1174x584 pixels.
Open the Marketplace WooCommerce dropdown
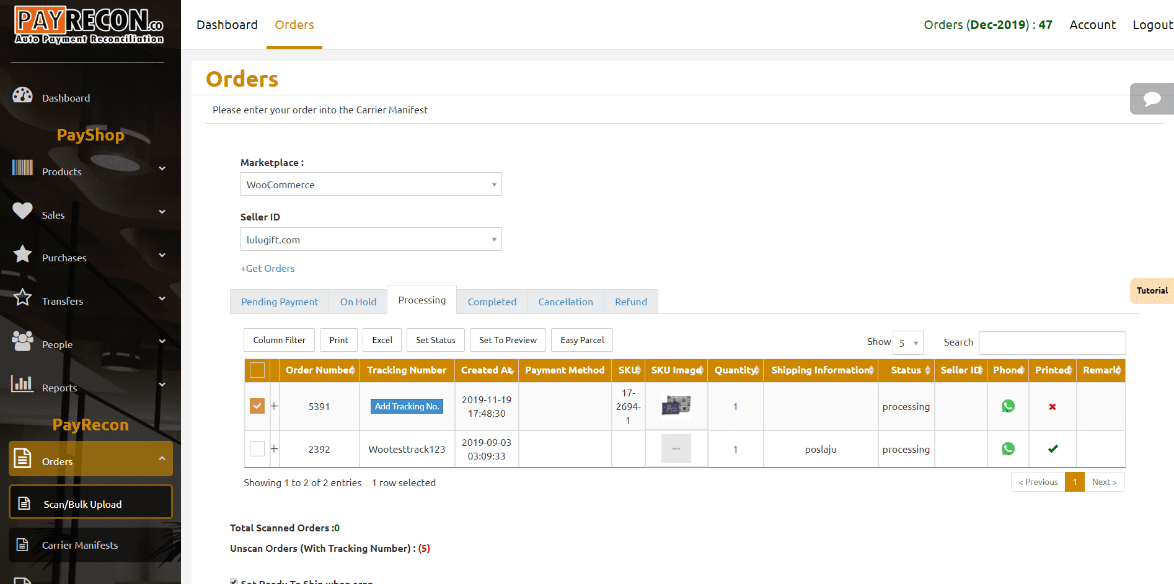[371, 184]
